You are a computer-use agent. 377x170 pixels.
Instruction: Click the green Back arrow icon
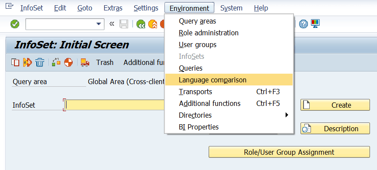pos(141,24)
